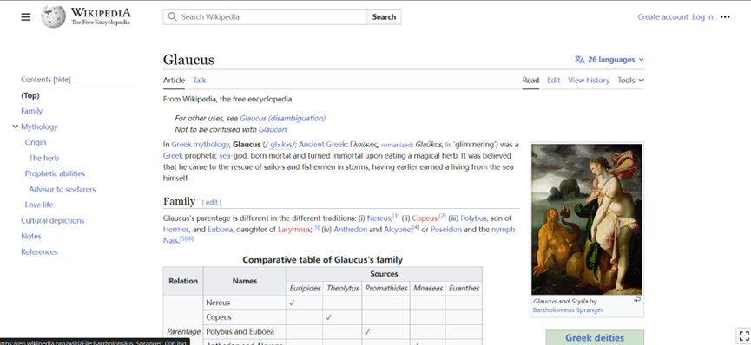The height and width of the screenshot is (345, 751).
Task: Go to Origin in contents sidebar
Action: pos(36,142)
